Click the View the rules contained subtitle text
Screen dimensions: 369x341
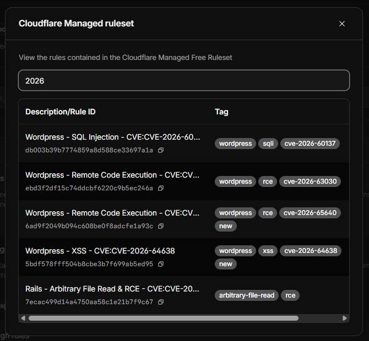pyautogui.click(x=126, y=58)
